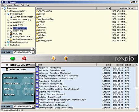
Task: Sort device list by Name column
Action: coord(66,65)
